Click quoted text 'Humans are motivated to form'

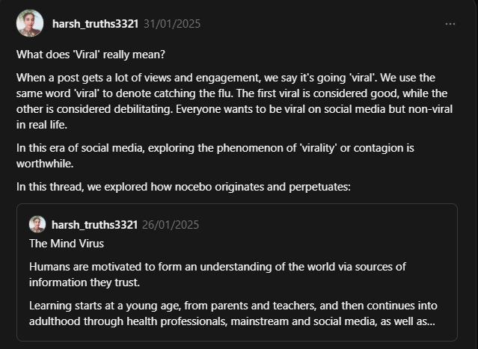(218, 274)
